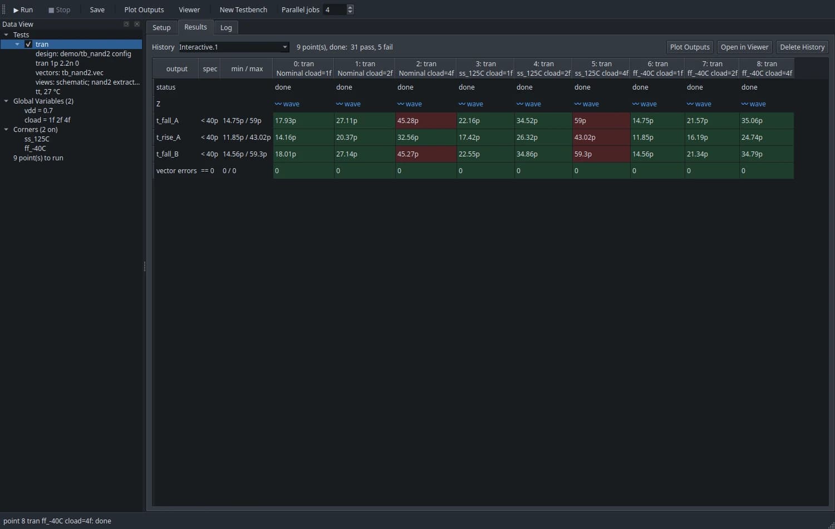The width and height of the screenshot is (835, 529).
Task: Open the History dropdown Interactive.1
Action: 233,47
